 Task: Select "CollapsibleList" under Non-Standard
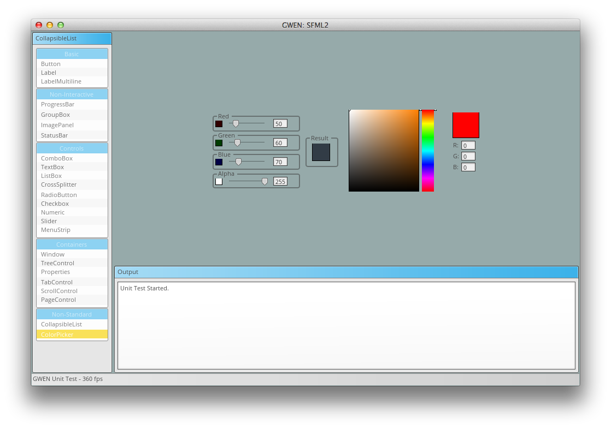point(60,324)
